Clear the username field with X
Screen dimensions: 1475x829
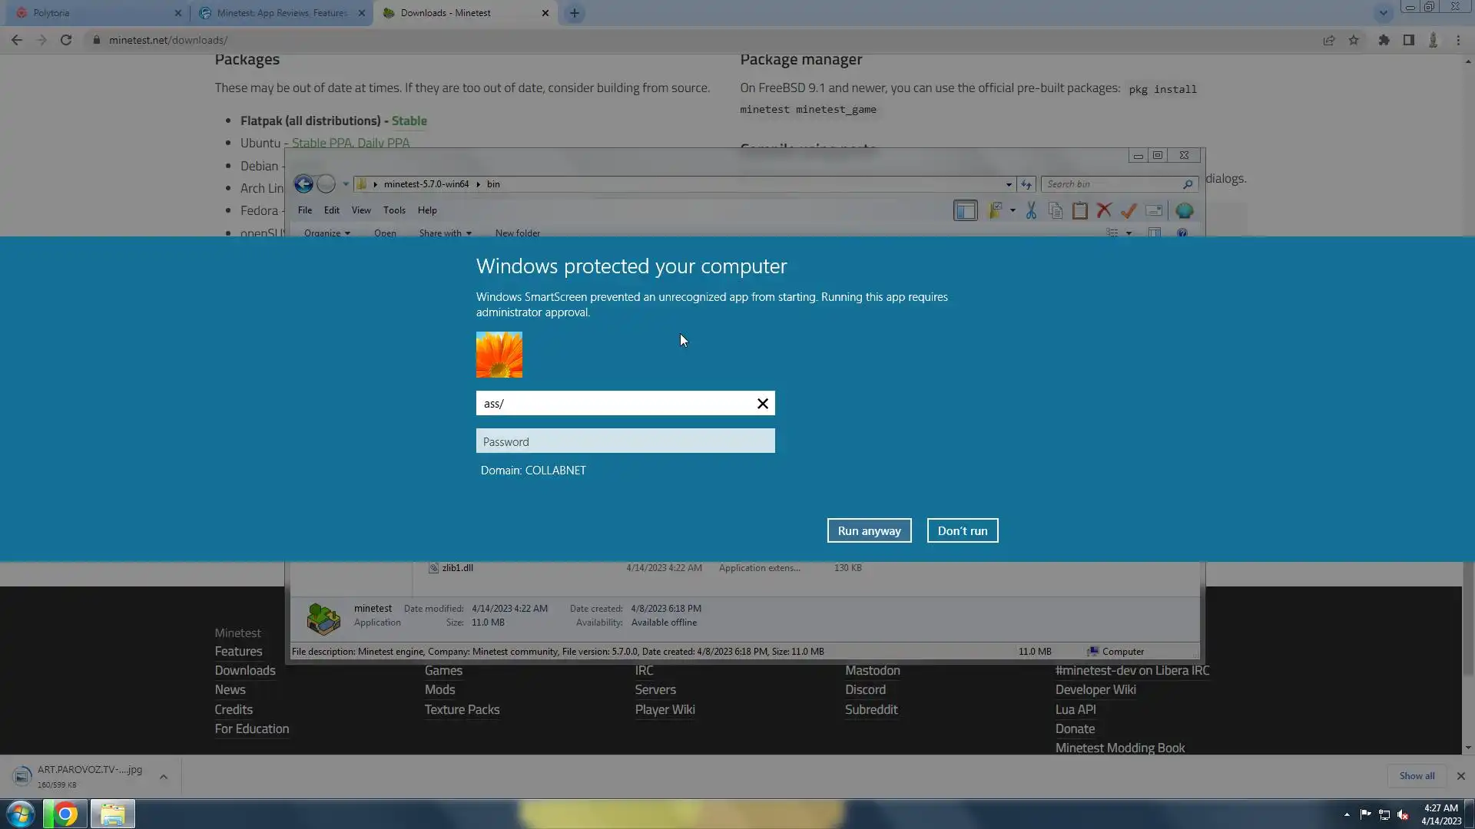[x=762, y=404]
